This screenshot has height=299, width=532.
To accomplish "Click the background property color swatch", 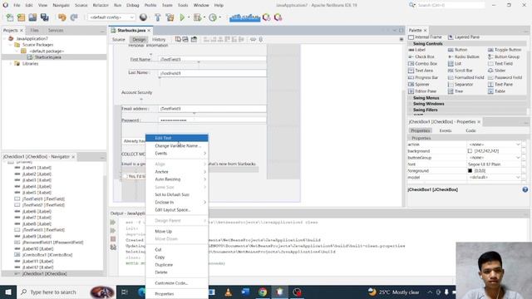I will pyautogui.click(x=470, y=151).
